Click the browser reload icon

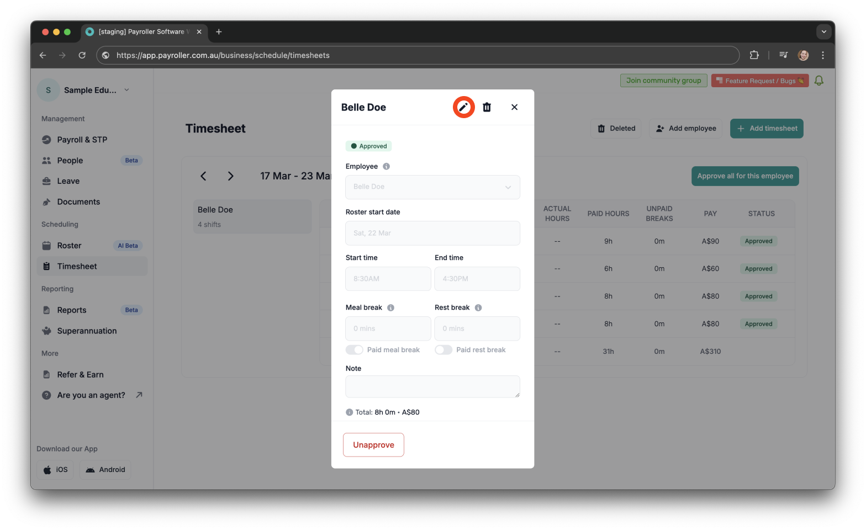[82, 55]
